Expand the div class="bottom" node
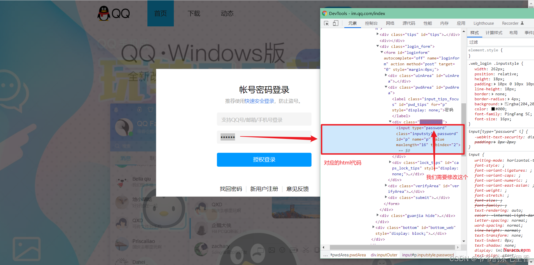The image size is (534, 265). [373, 227]
